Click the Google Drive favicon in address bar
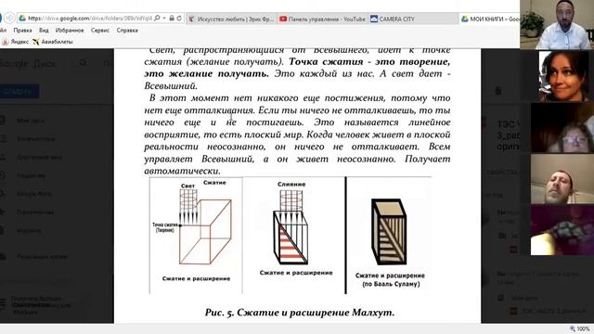Viewport: 594px width, 334px height. click(x=22, y=19)
